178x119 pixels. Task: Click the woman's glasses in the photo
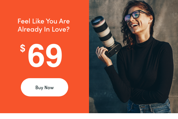[134, 16]
